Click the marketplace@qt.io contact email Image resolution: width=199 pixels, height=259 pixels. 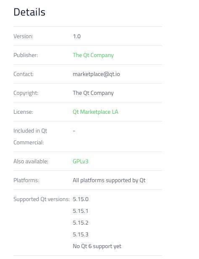tap(96, 74)
